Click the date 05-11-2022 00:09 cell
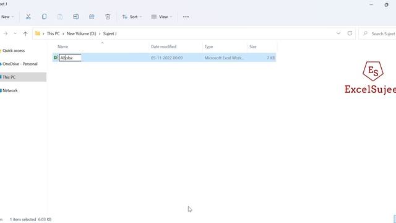Screen dimensions: 396x223 point(166,58)
